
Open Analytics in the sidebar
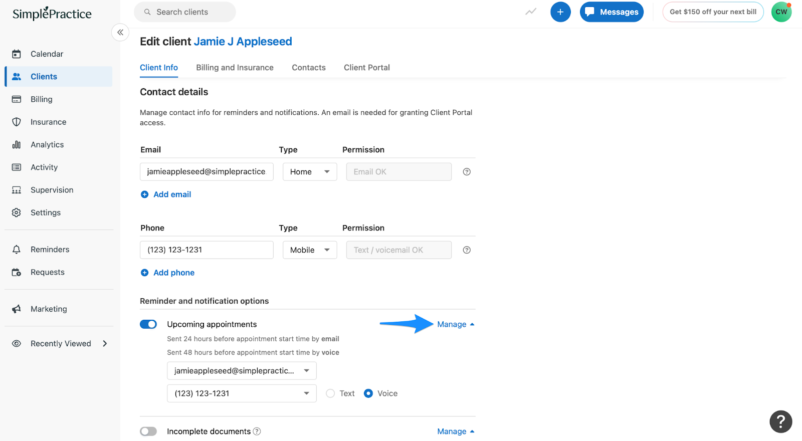(59, 144)
